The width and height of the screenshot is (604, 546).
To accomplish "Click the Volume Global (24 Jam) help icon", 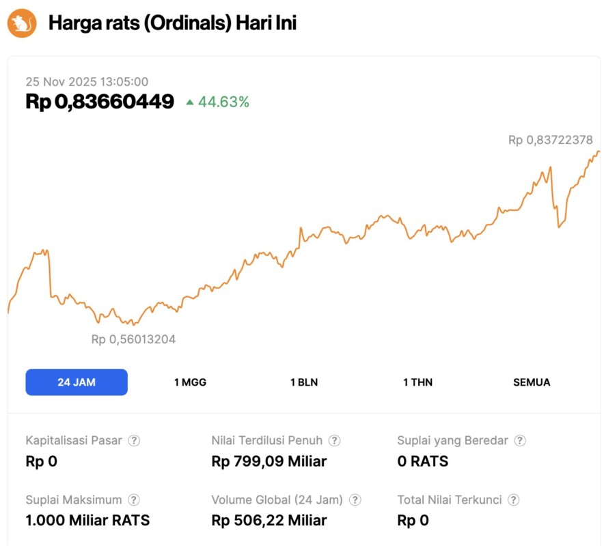I will pyautogui.click(x=355, y=499).
